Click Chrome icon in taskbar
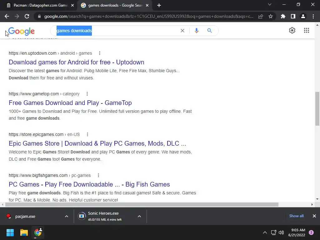The image size is (320, 240). click(x=38, y=232)
